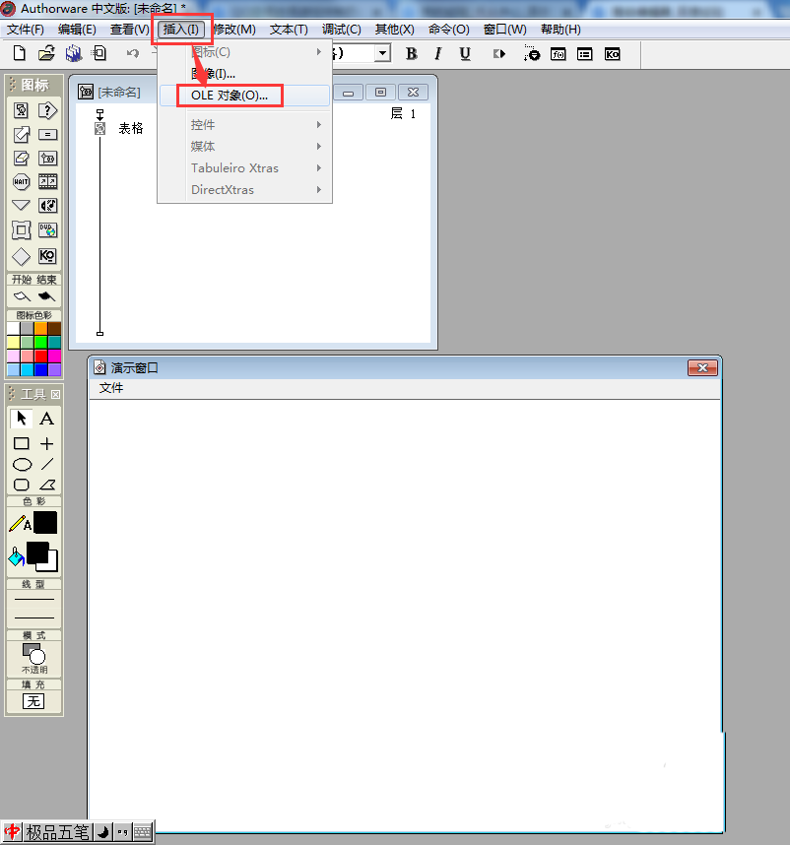Click the 极品五笔 input method label
The height and width of the screenshot is (845, 790).
pos(57,832)
